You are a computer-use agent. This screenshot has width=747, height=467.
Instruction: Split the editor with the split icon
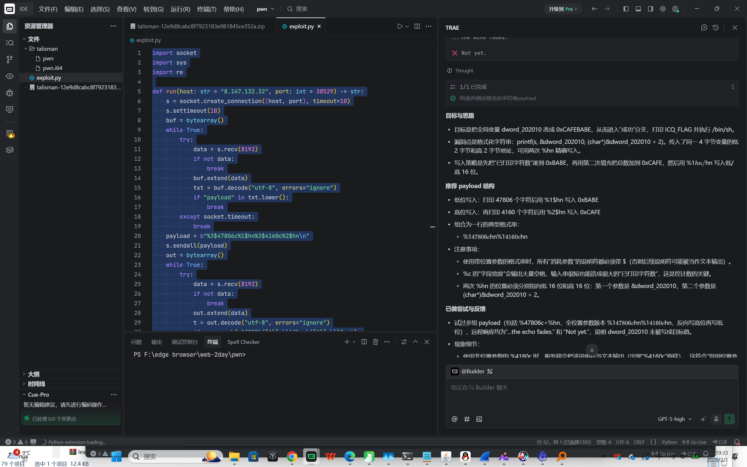coord(417,26)
